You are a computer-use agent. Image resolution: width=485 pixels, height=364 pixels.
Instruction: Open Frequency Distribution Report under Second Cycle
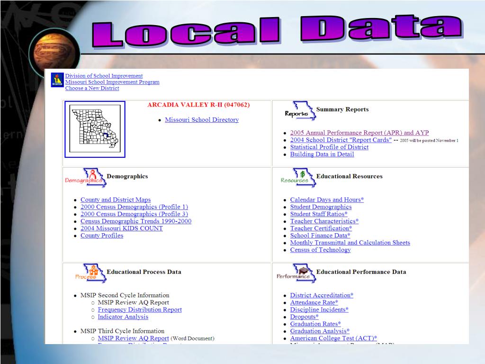point(140,310)
